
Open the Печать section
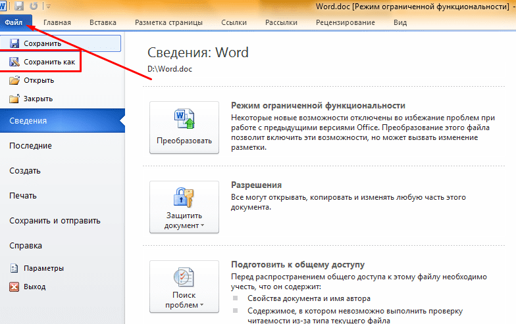[x=23, y=196]
